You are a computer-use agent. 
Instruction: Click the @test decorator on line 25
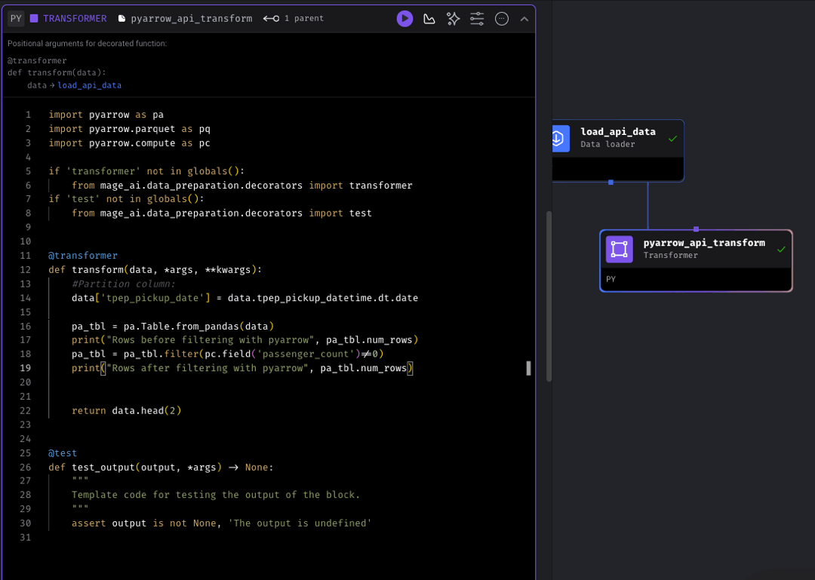click(63, 453)
